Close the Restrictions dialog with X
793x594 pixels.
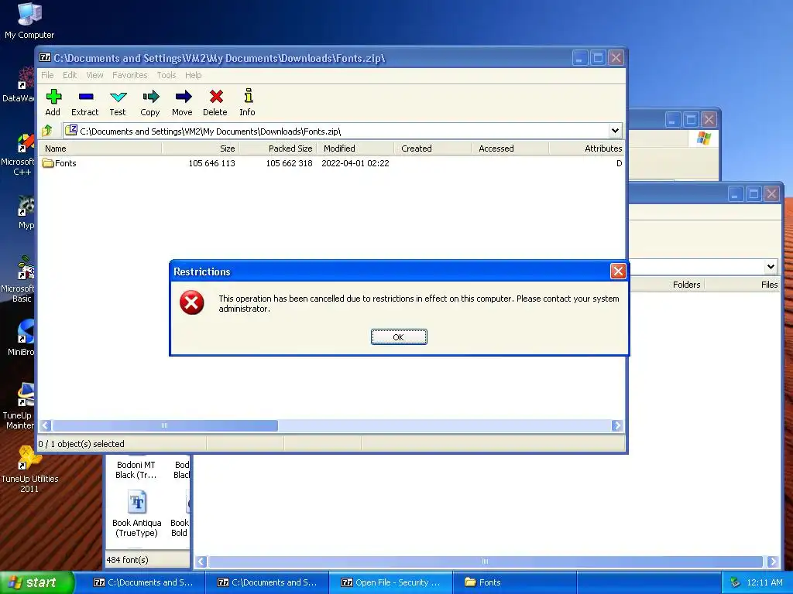click(618, 271)
